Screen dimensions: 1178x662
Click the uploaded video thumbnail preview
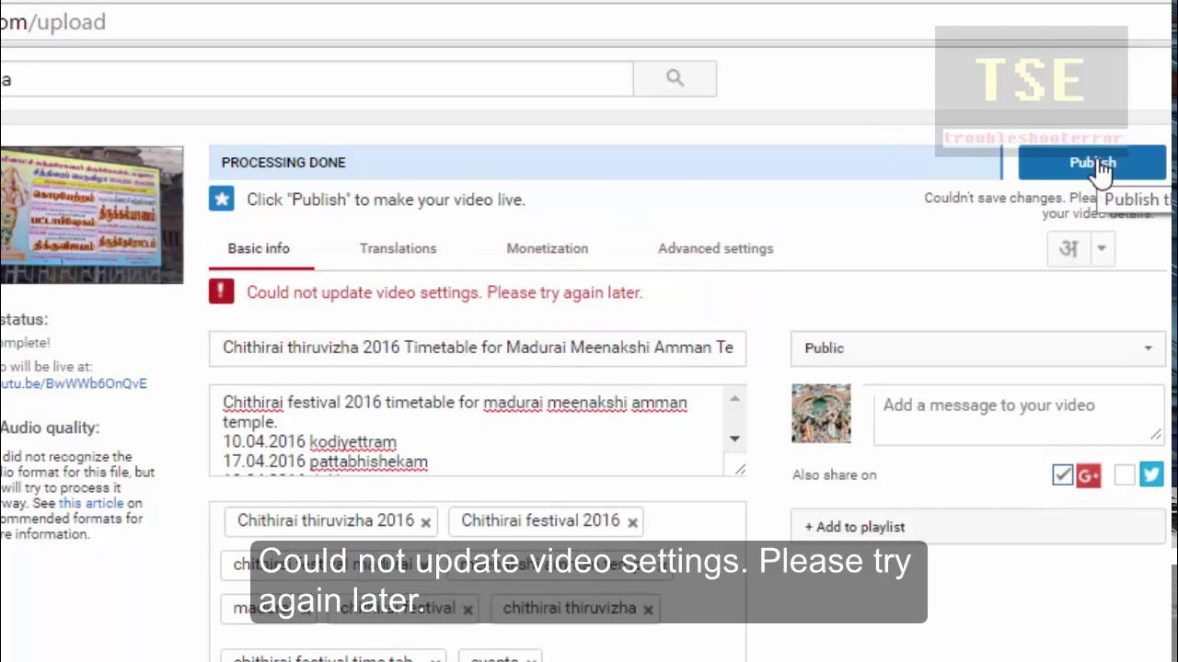(x=91, y=215)
